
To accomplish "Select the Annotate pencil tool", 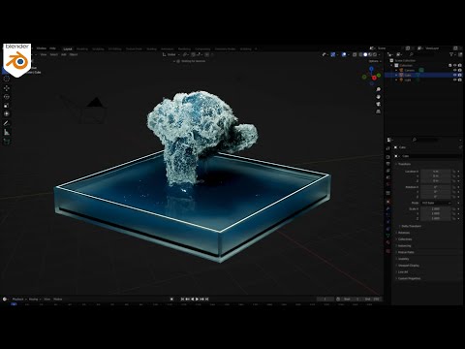I will click(x=7, y=123).
